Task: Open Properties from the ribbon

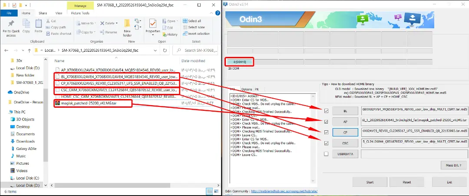Action: (x=153, y=27)
